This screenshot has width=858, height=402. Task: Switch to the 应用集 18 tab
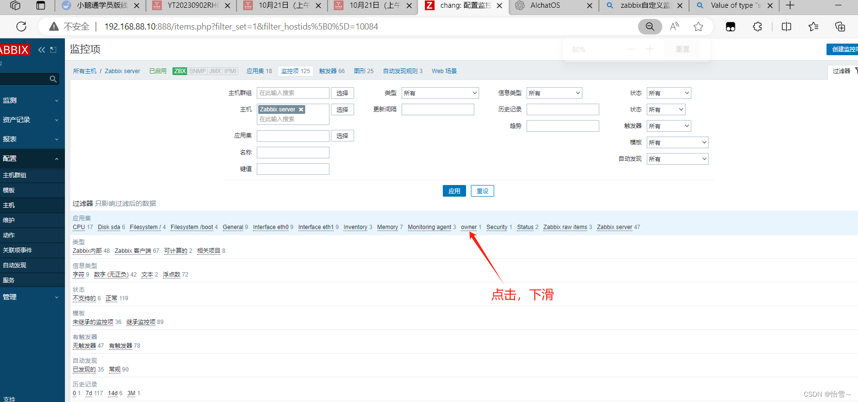click(259, 71)
